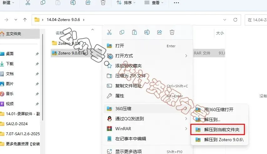
Task: Choose 打开 from the context menu
Action: tap(148, 46)
